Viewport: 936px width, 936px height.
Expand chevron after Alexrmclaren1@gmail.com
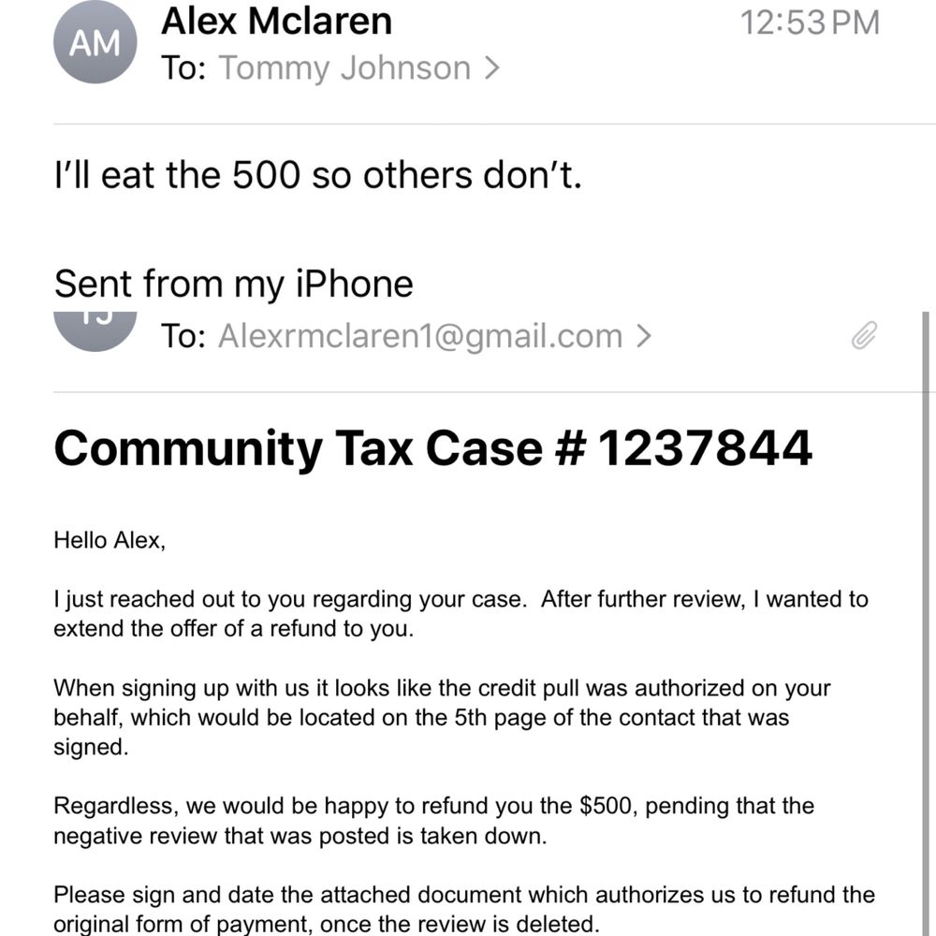643,335
